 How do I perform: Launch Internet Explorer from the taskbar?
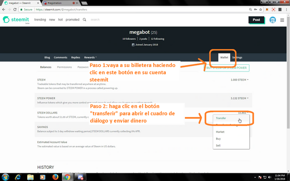tap(18, 177)
